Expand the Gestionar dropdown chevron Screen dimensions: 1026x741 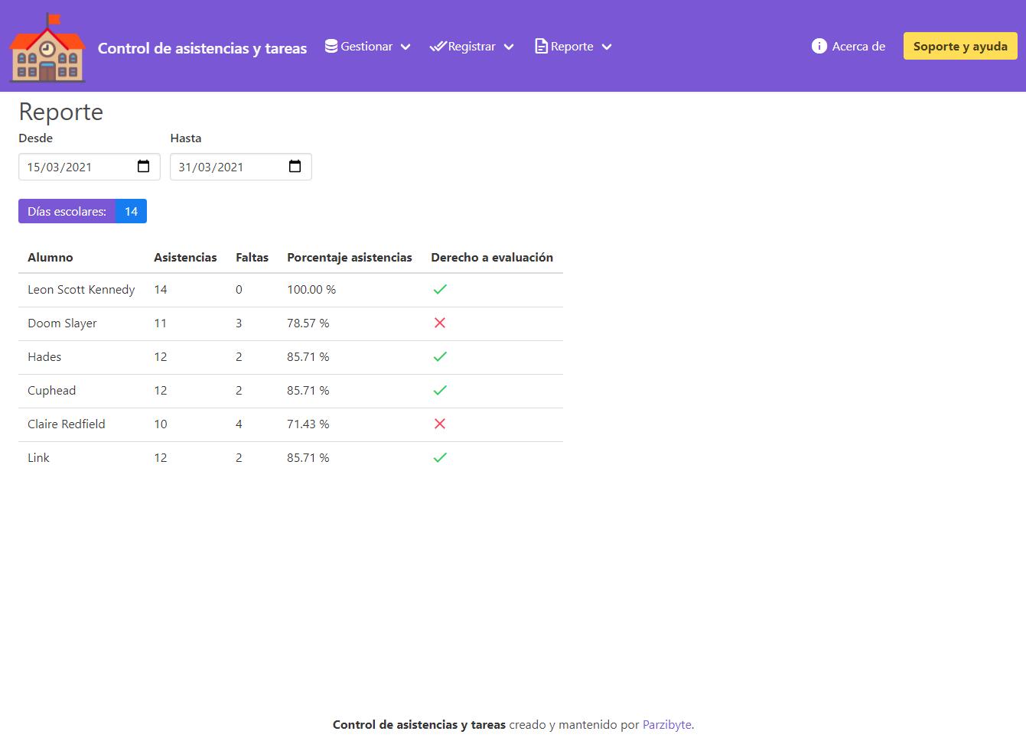406,47
